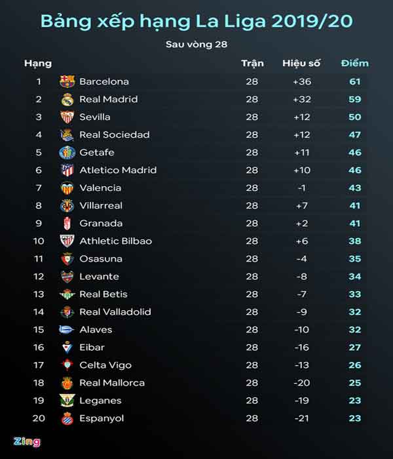
Task: Click the Real Madrid club crest
Action: pos(67,100)
